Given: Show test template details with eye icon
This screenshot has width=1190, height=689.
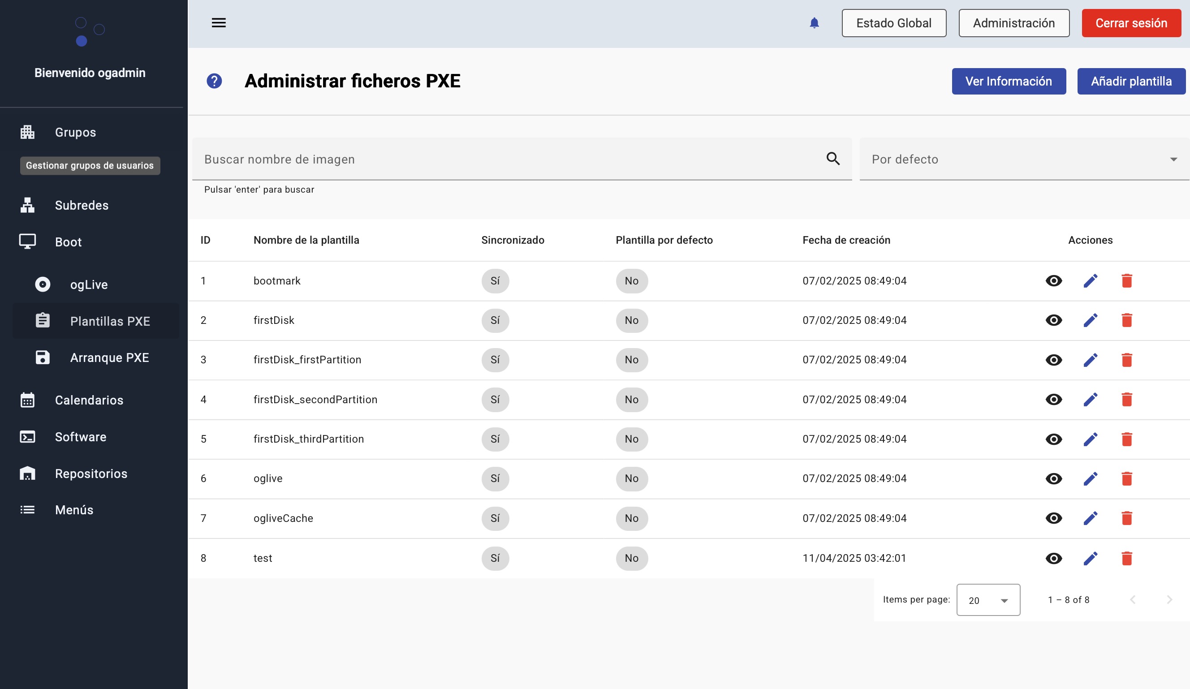Looking at the screenshot, I should [x=1053, y=558].
